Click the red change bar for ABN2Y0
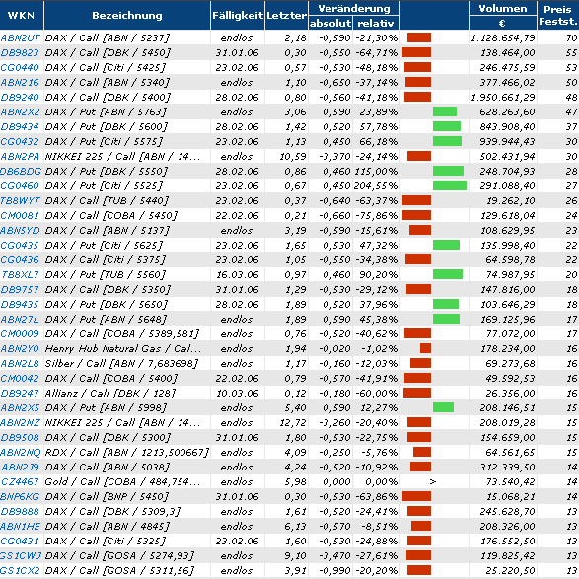The image size is (579, 579). coord(425,348)
